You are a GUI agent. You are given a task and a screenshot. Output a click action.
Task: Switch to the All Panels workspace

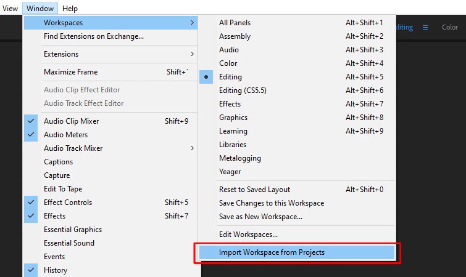(297, 23)
